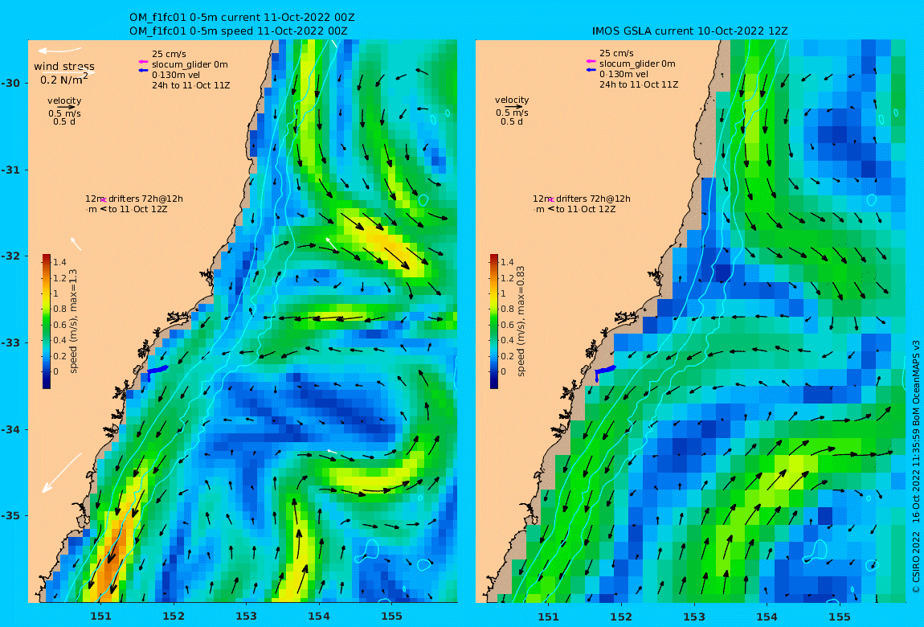
Task: Click '12m drifters 72h@12h' in left map
Action: [x=133, y=199]
